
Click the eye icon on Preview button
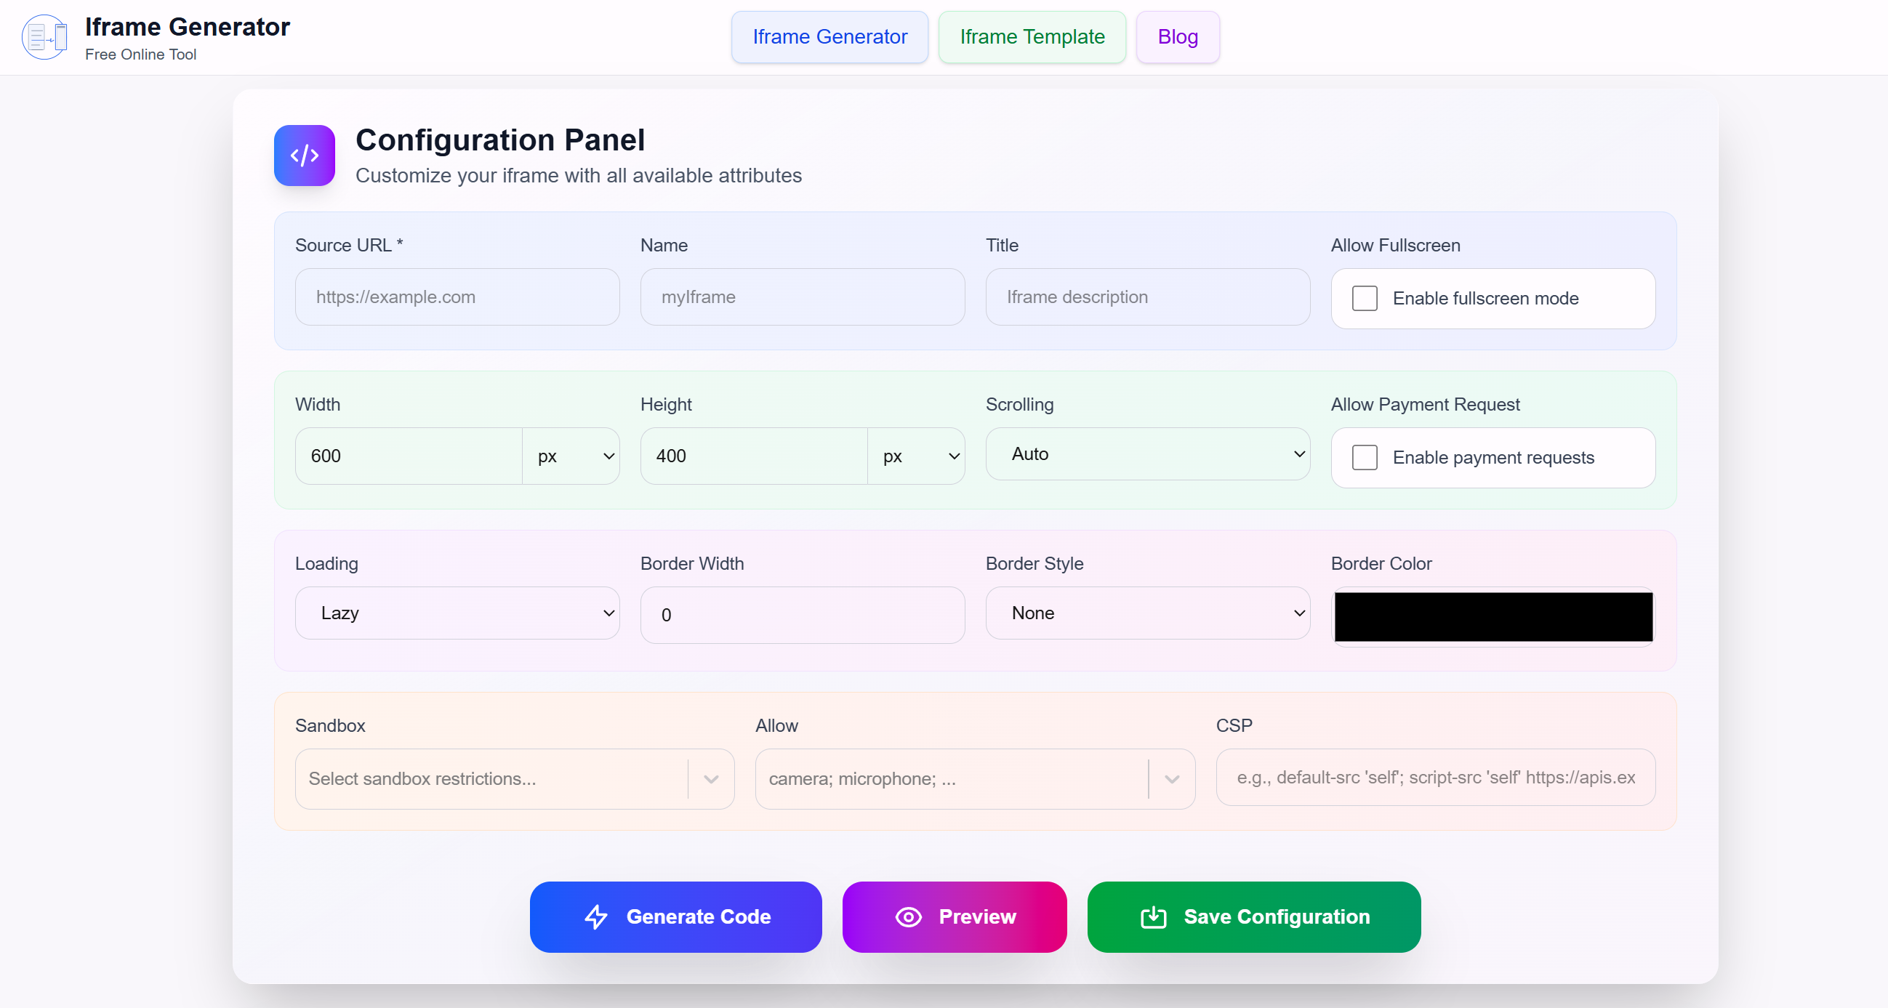click(x=908, y=916)
